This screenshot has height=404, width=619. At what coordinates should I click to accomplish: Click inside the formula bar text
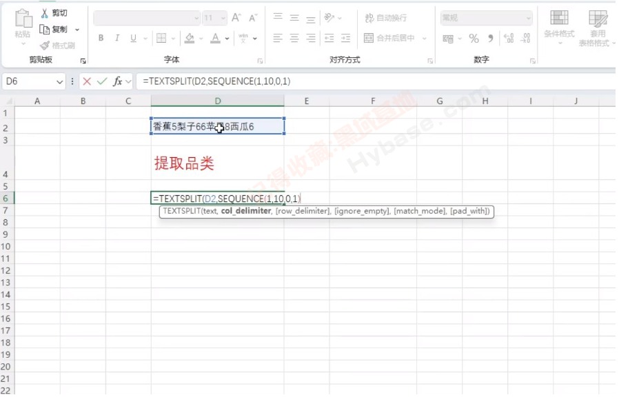pyautogui.click(x=216, y=81)
